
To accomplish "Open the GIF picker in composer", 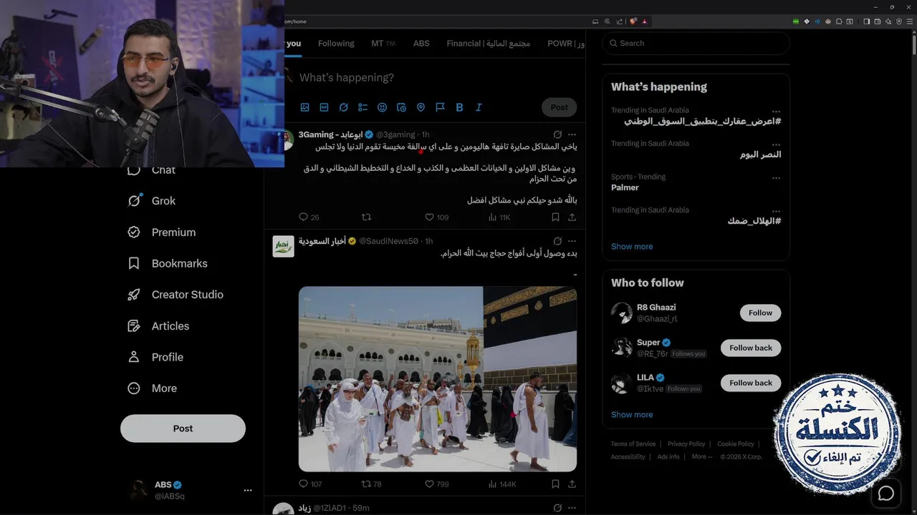I will click(324, 107).
